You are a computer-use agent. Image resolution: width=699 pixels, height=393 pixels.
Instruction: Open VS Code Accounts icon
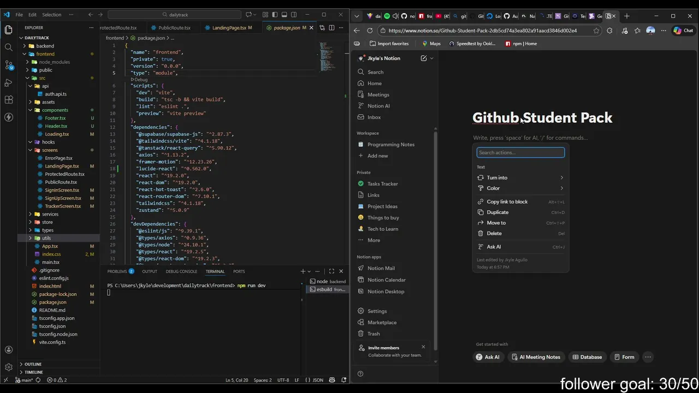click(8, 350)
